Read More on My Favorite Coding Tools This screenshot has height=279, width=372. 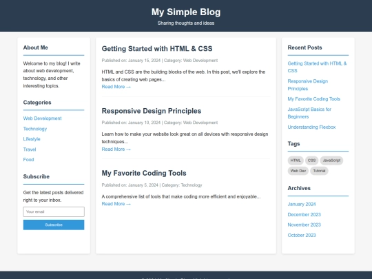click(x=116, y=204)
